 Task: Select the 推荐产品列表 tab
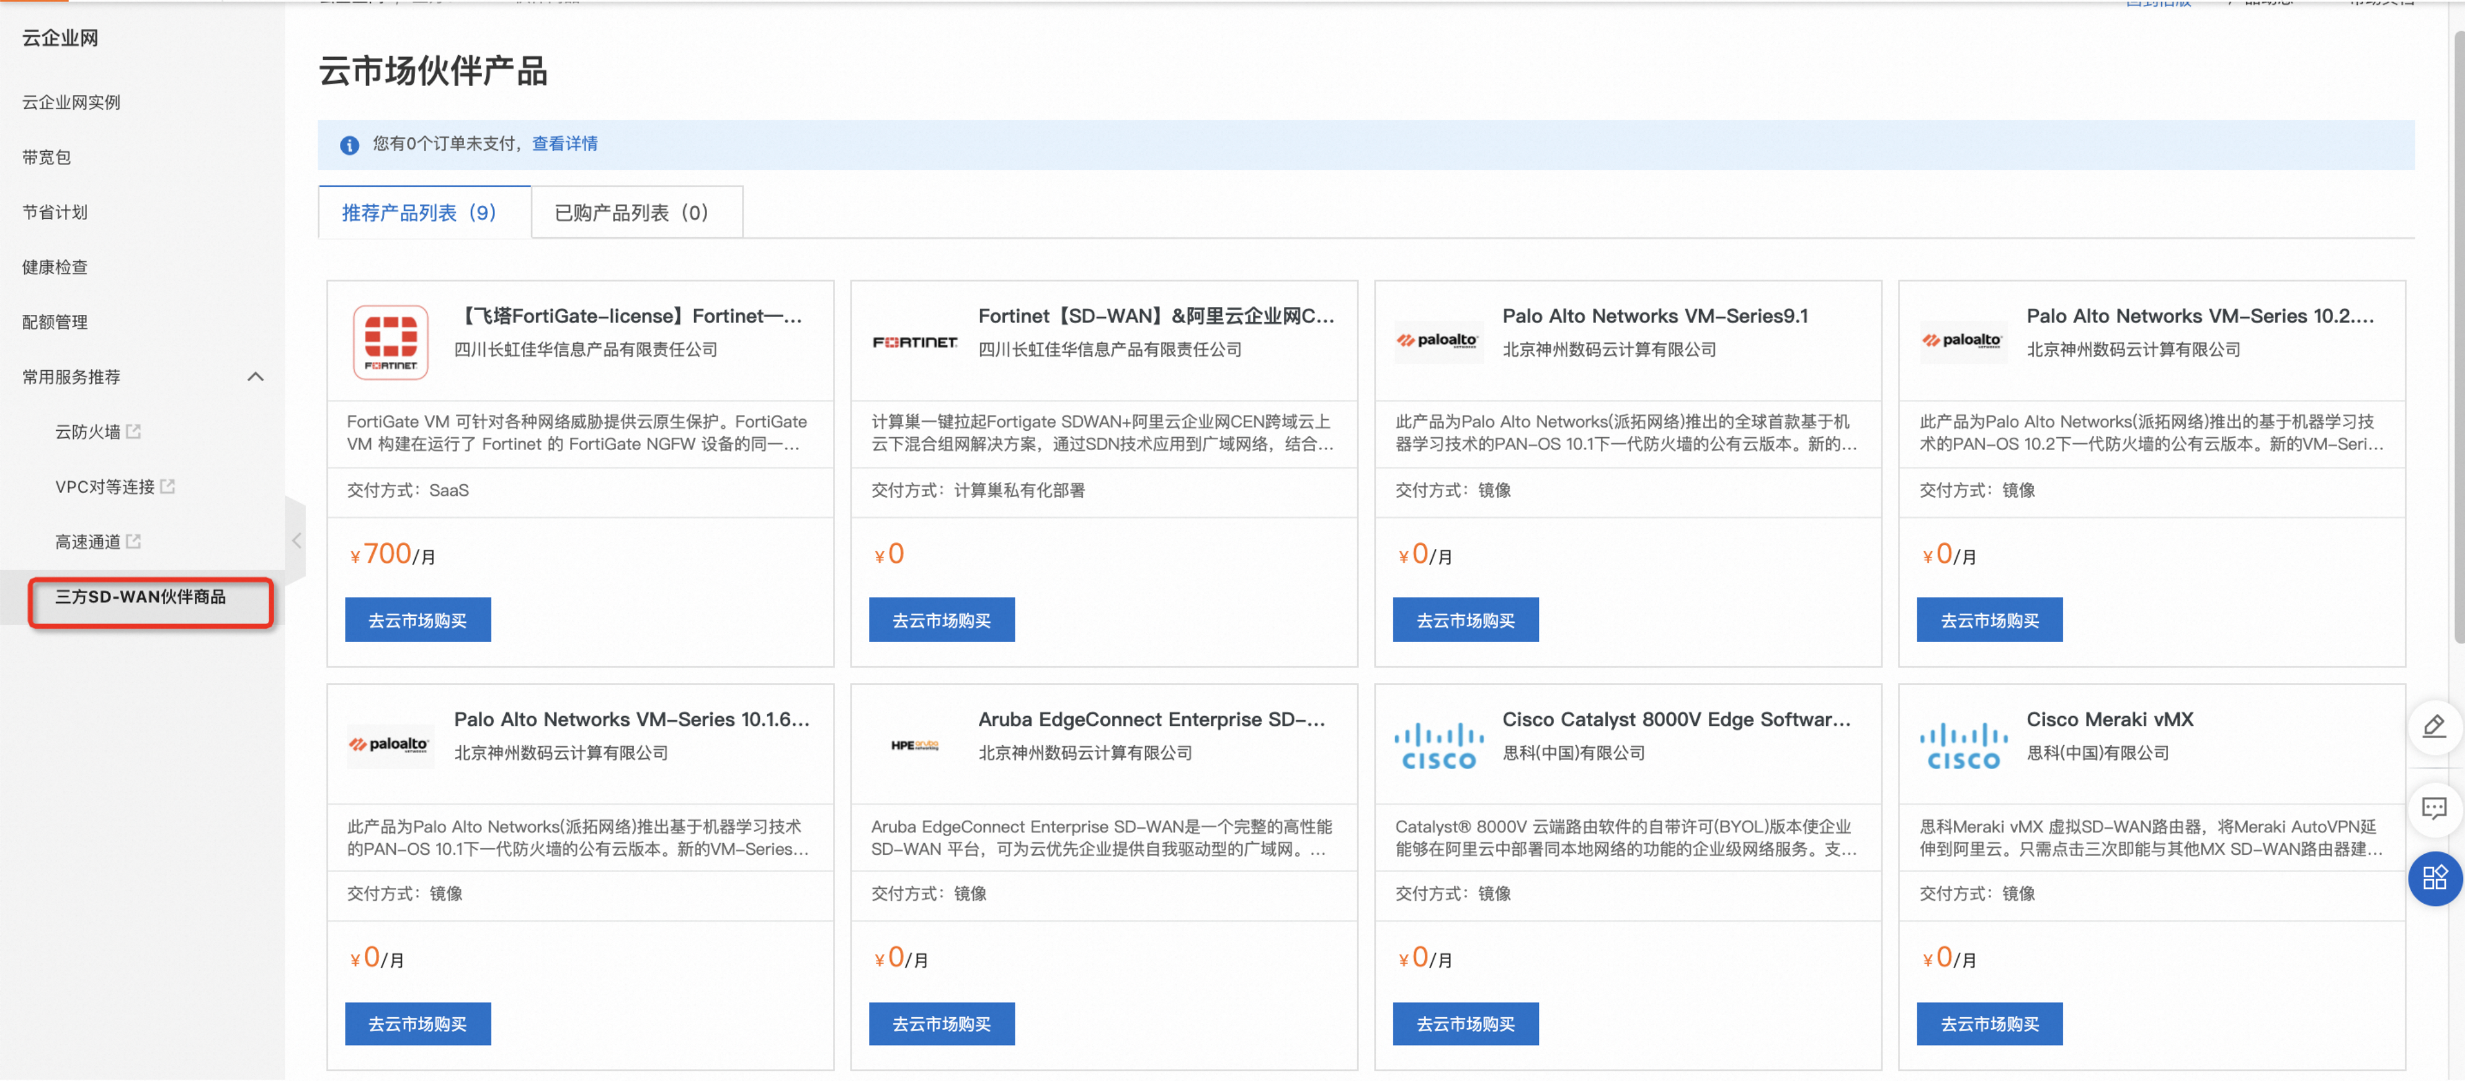(x=419, y=213)
